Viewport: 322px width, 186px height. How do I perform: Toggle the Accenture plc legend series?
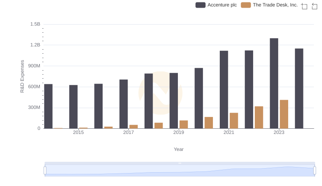click(216, 5)
